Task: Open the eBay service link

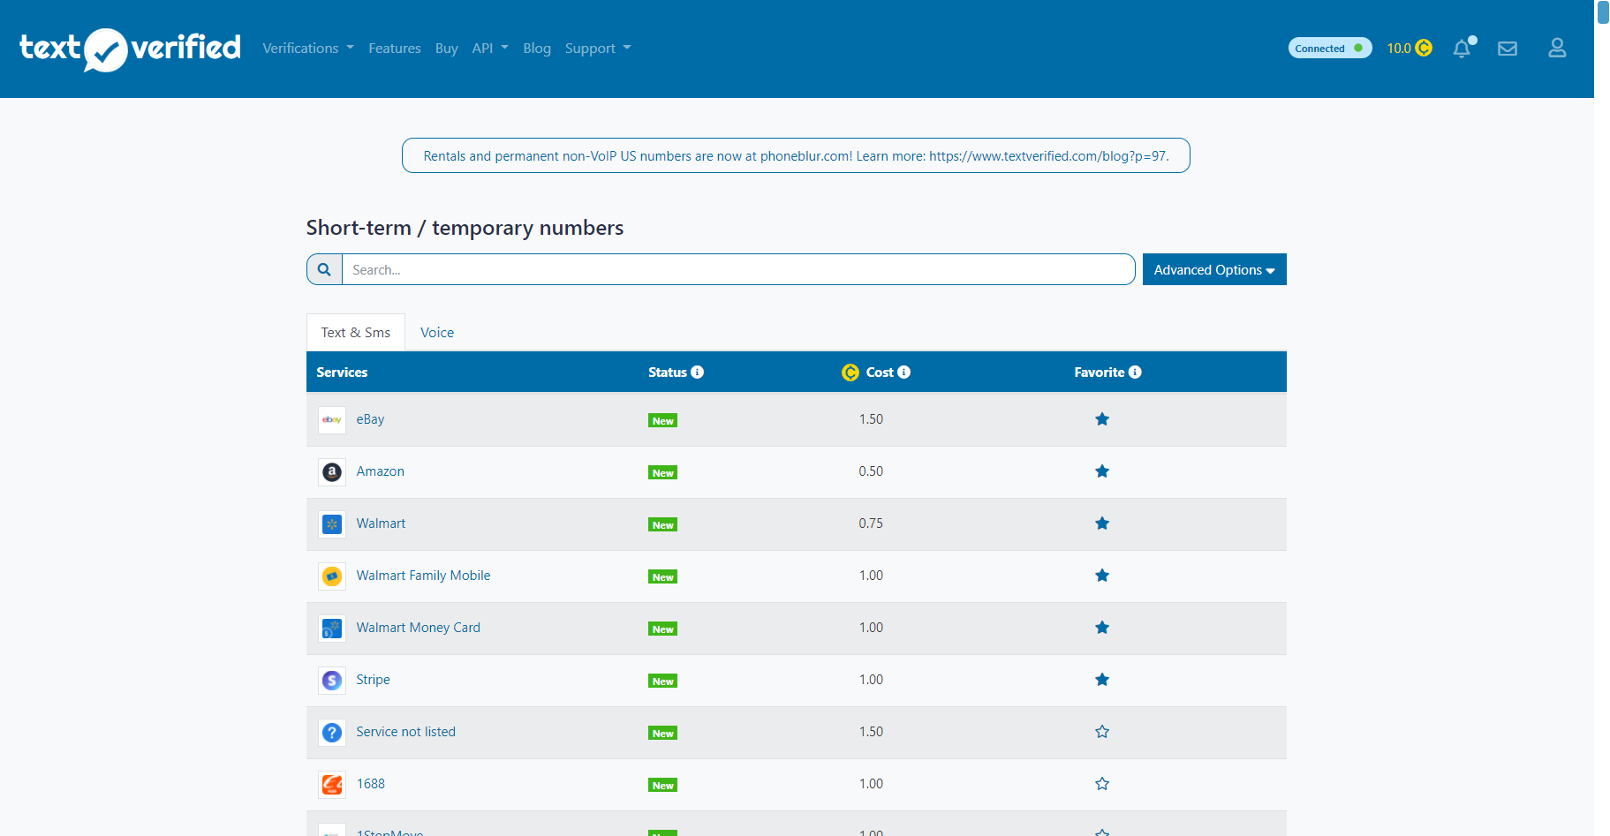Action: 370,419
